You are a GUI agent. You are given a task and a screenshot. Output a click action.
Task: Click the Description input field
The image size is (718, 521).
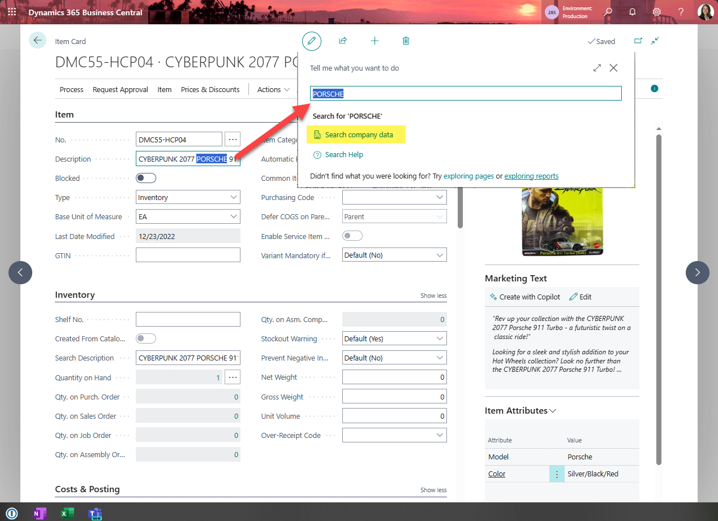point(188,159)
